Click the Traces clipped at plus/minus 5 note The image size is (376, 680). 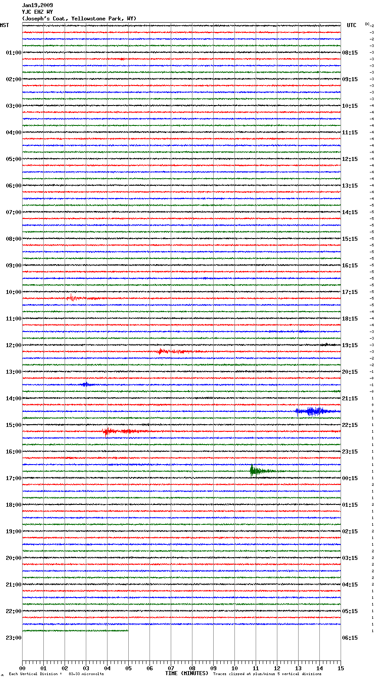[267, 674]
